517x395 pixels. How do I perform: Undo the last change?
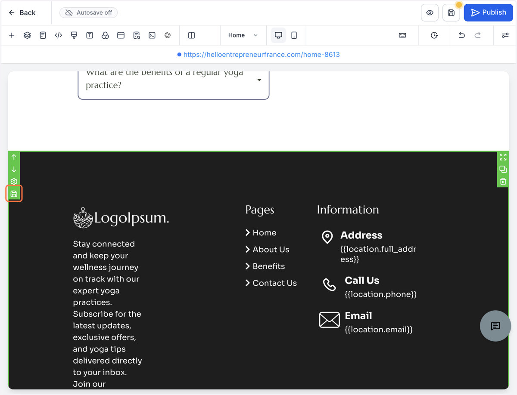coord(462,35)
